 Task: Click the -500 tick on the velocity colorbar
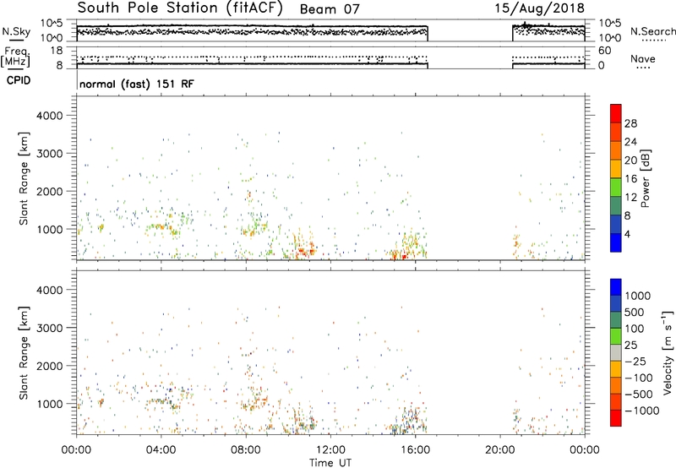coord(639,394)
